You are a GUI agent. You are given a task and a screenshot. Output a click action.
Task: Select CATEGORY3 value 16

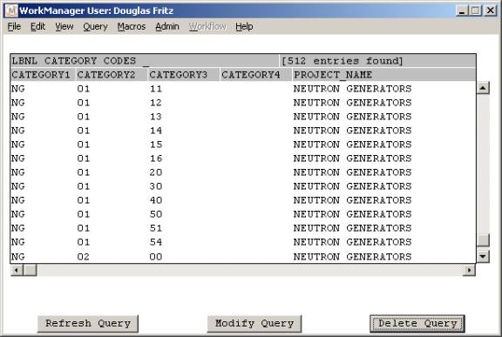click(x=156, y=158)
